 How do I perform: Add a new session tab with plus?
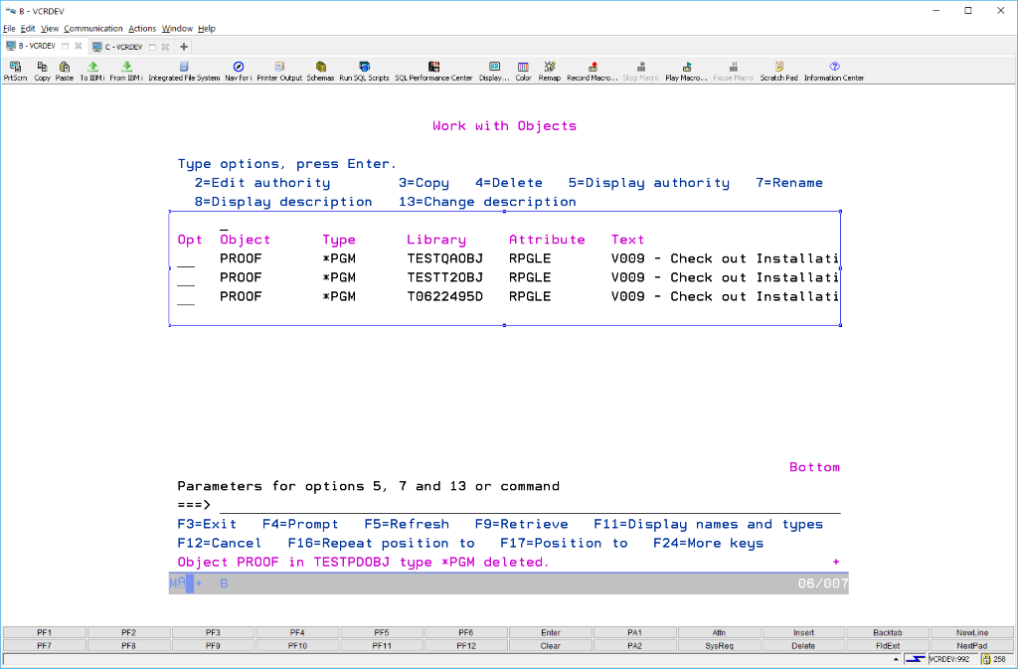184,47
